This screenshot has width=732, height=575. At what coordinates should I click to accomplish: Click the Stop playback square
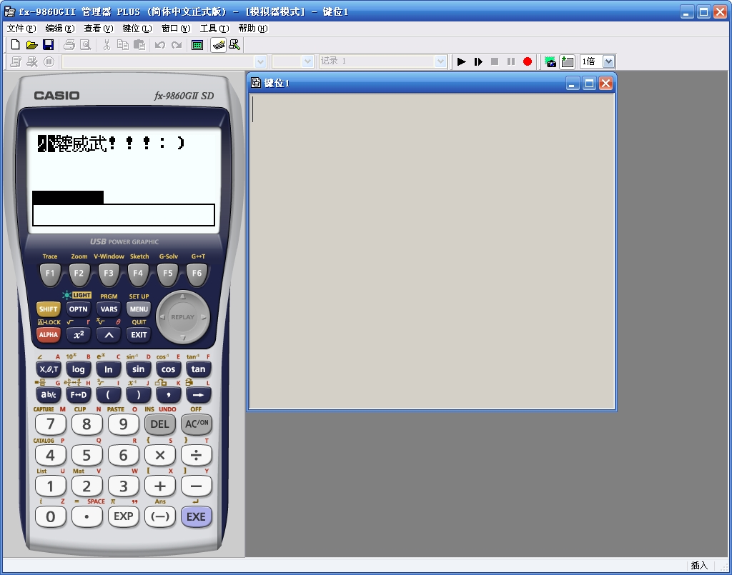(x=495, y=61)
